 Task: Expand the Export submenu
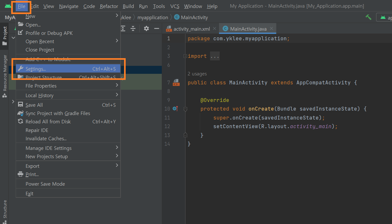point(117,165)
